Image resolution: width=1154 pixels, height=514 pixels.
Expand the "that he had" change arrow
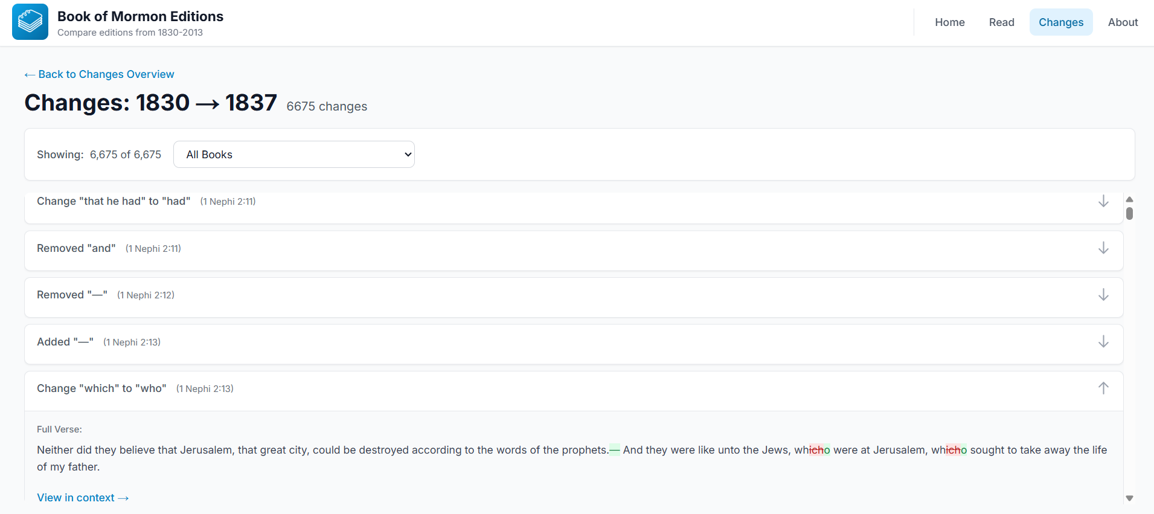coord(1103,201)
